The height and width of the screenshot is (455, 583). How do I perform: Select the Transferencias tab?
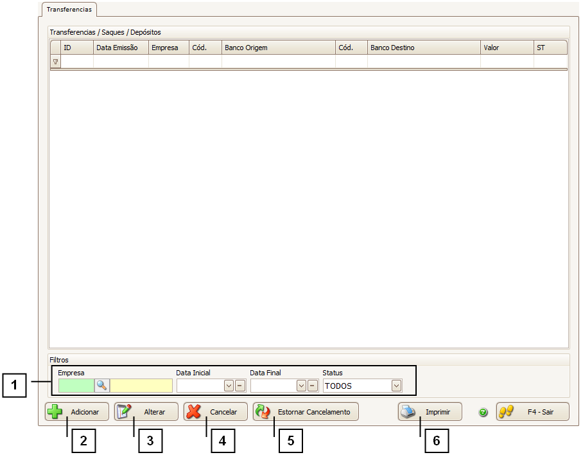(69, 10)
